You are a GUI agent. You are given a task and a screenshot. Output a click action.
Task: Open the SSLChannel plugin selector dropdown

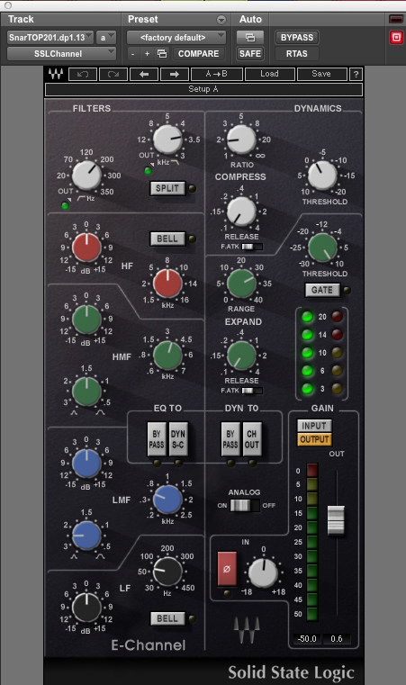click(61, 54)
